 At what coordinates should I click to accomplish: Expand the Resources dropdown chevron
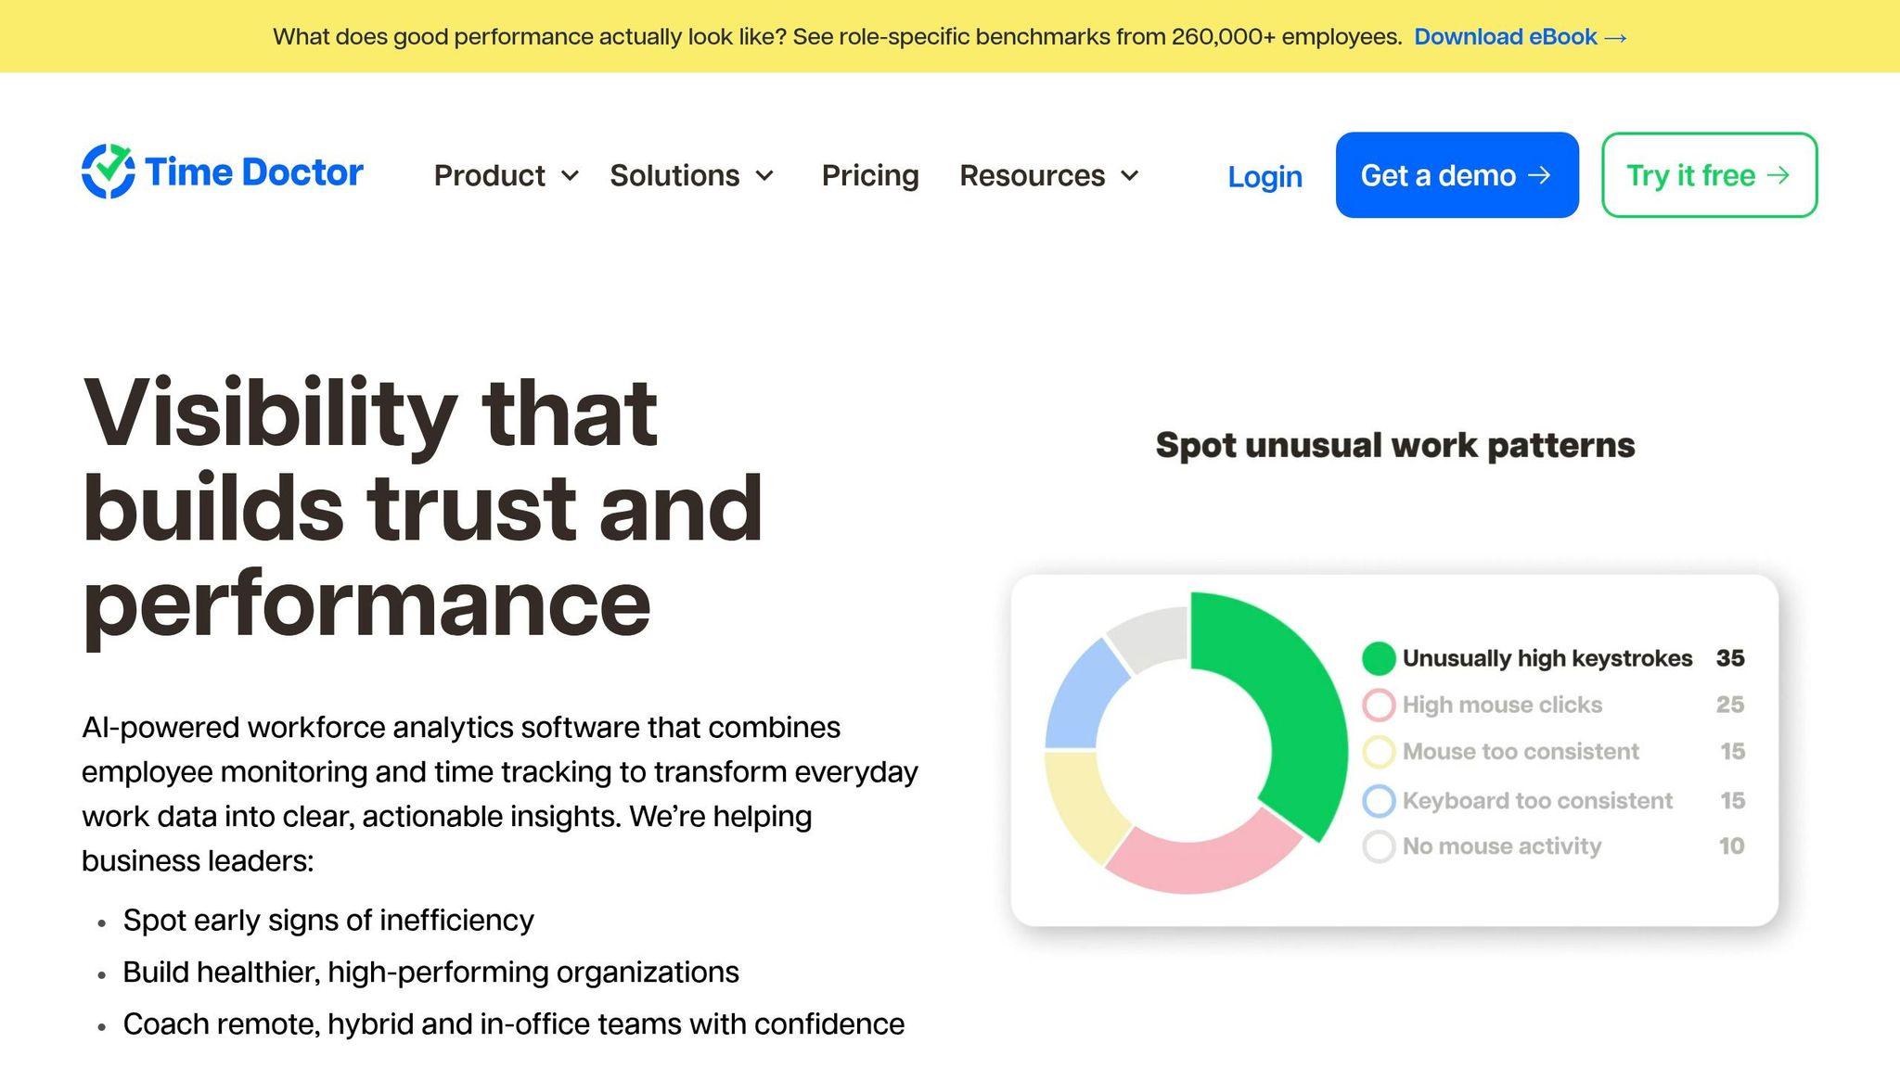1130,175
